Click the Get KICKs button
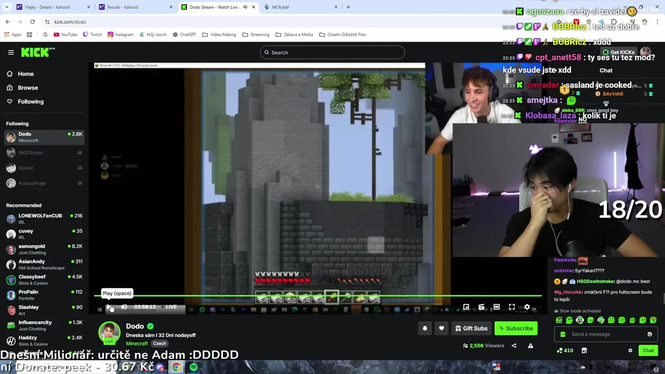665x374 pixels. [618, 52]
